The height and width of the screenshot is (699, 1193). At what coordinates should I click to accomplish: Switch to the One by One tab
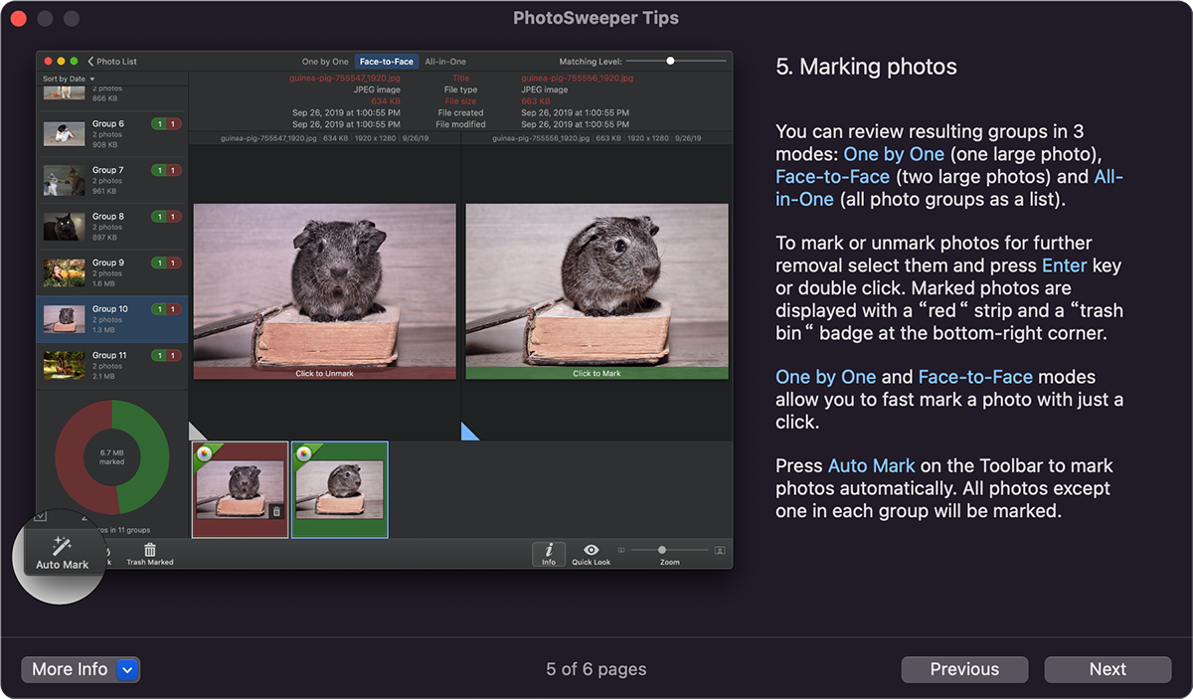click(325, 62)
